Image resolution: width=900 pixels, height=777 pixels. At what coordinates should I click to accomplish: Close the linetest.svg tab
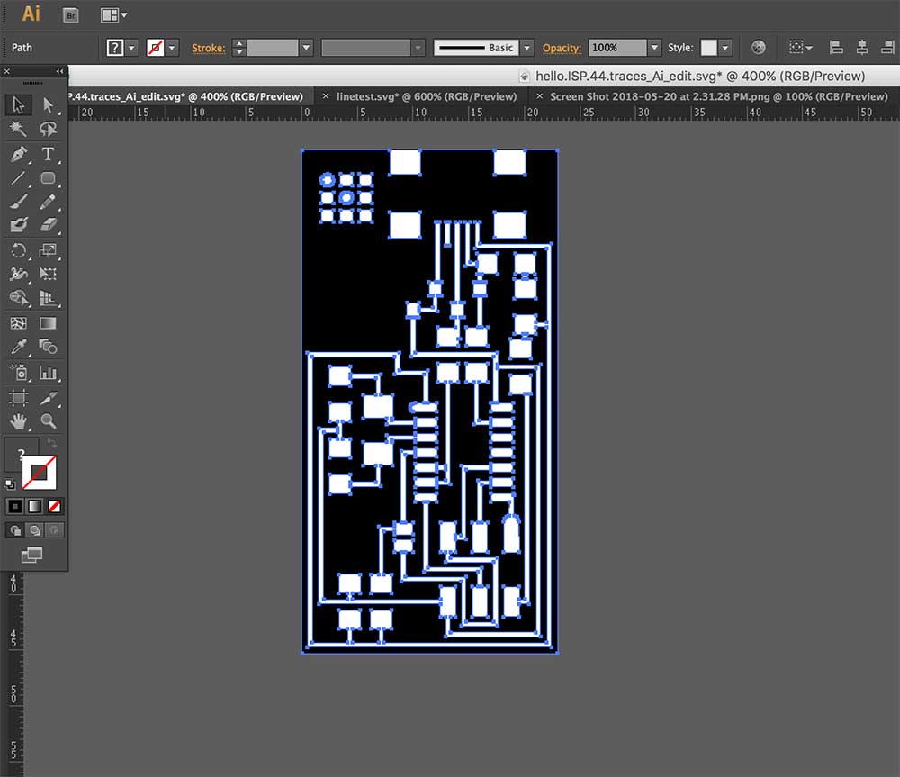(326, 96)
